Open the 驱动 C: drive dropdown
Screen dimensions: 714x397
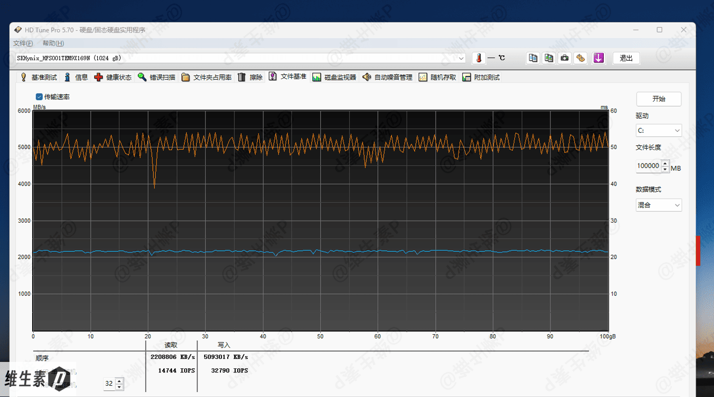pos(659,131)
